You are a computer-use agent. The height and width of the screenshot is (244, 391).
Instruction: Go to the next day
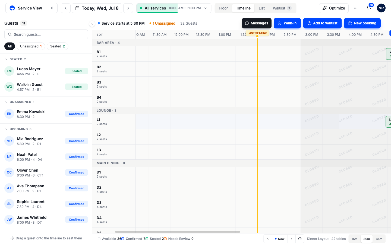tap(128, 8)
